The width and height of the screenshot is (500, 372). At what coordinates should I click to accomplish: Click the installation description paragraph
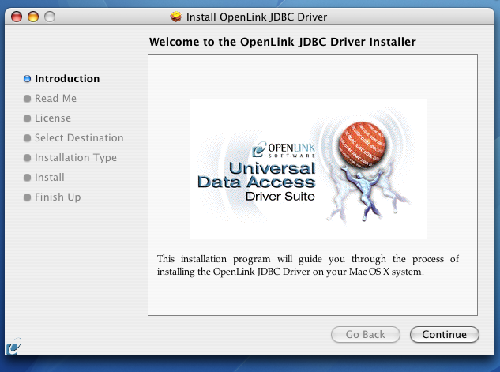tap(307, 265)
